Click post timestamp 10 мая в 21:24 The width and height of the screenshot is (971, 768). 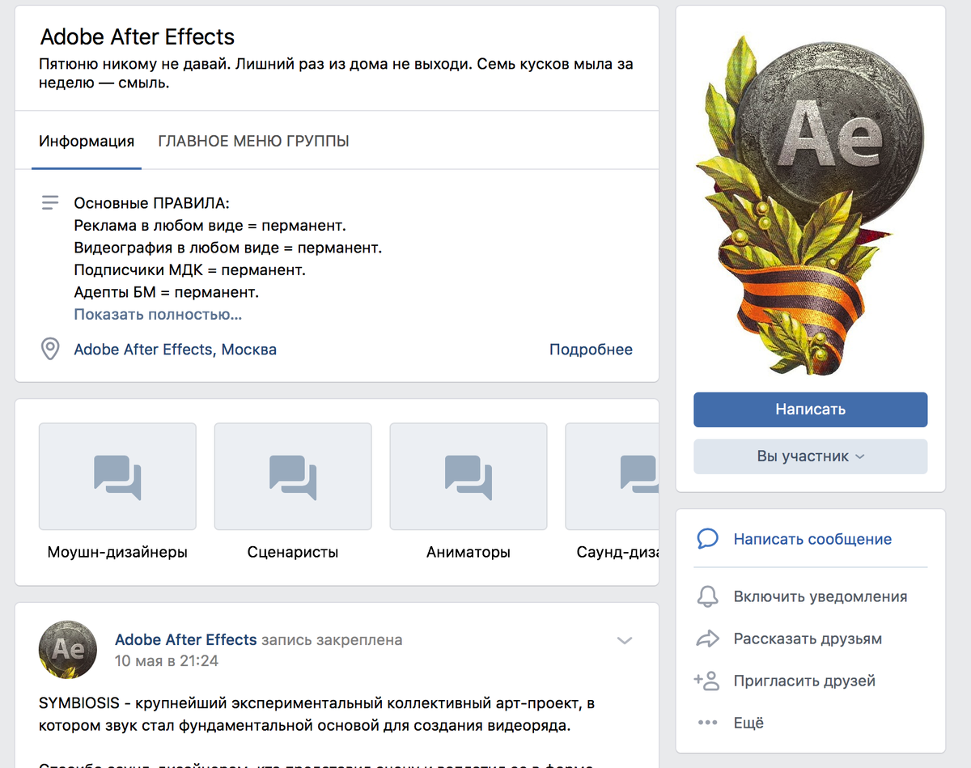tap(167, 661)
